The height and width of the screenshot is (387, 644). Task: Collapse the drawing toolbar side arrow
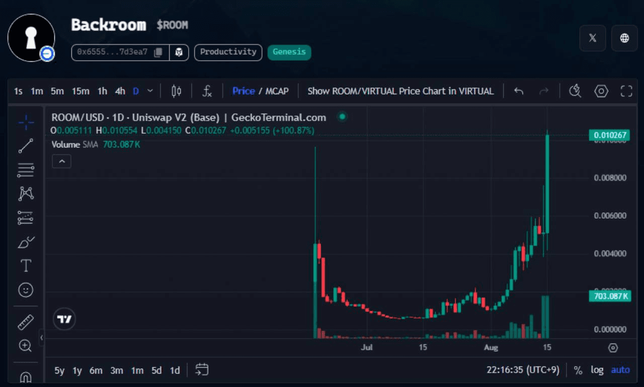click(x=42, y=338)
